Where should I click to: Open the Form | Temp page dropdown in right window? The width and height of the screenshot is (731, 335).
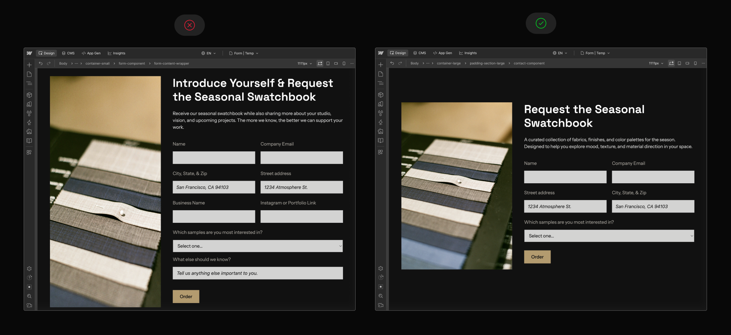tap(595, 53)
